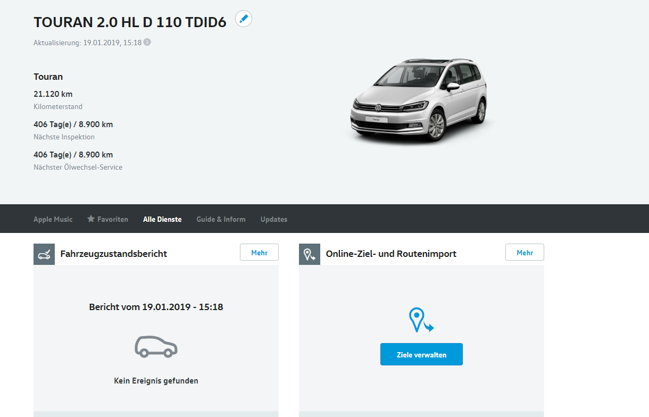Click the Ziele verwalten button
649x417 pixels.
click(421, 354)
